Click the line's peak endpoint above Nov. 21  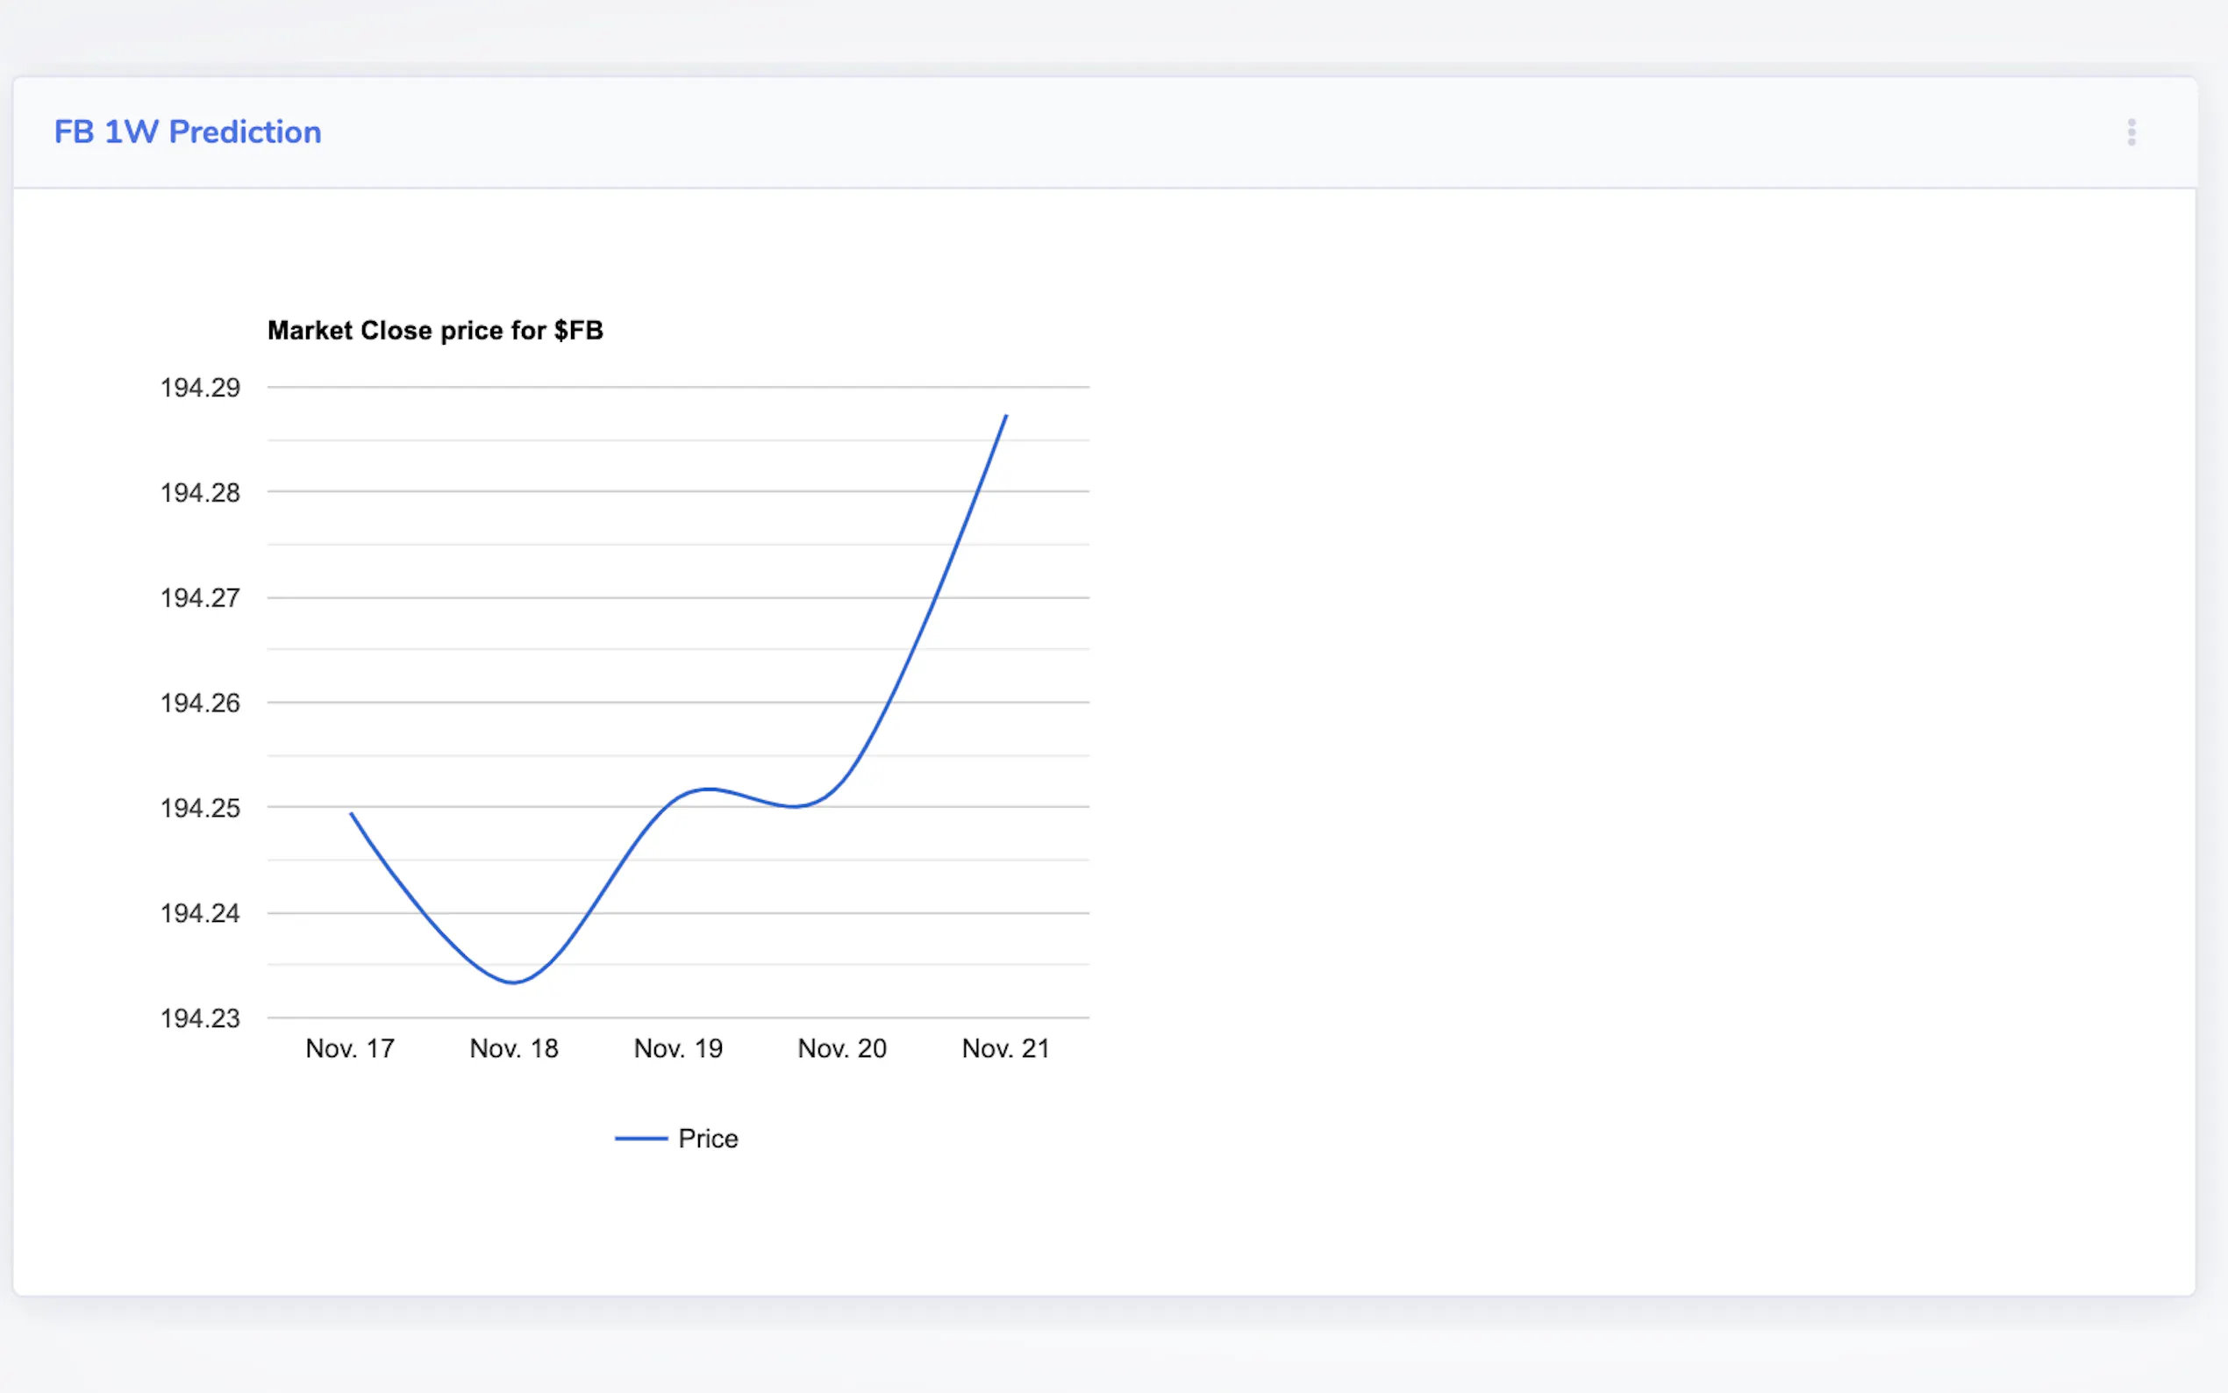(1006, 417)
